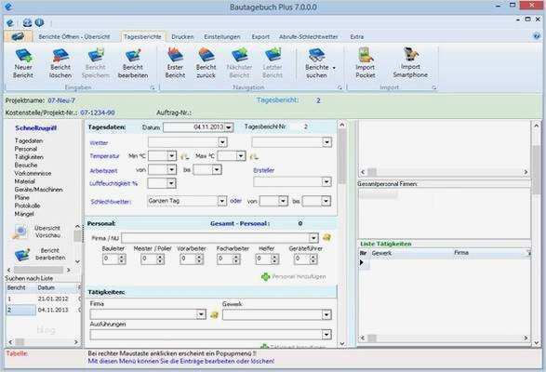546x372 pixels.
Task: Select Besuche in Schnellzugriff
Action: 26,166
